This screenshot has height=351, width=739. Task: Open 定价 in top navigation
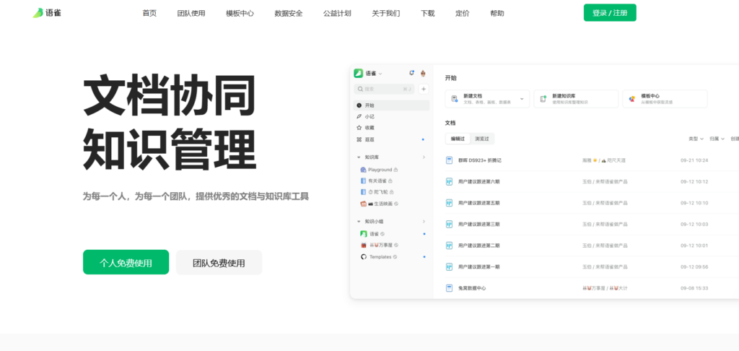(463, 13)
